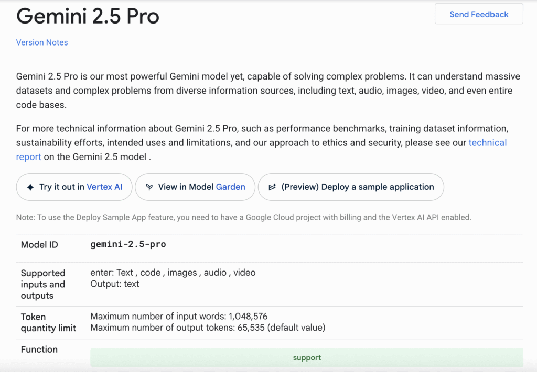Click the blue Vertex AI text
537x372 pixels.
104,187
